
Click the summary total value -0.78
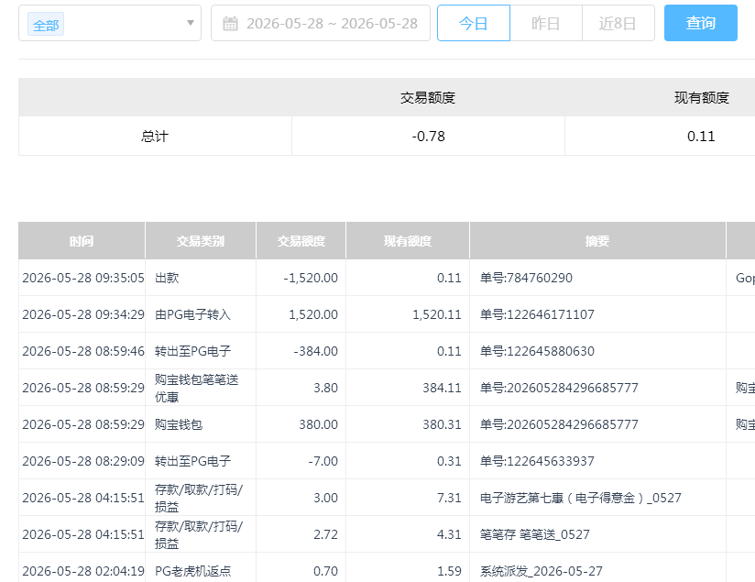tap(428, 137)
